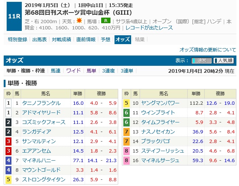The width and height of the screenshot is (239, 186).
Task: Click pink frame 8 badge for ステイフーリッシュ
Action: pos(126,151)
